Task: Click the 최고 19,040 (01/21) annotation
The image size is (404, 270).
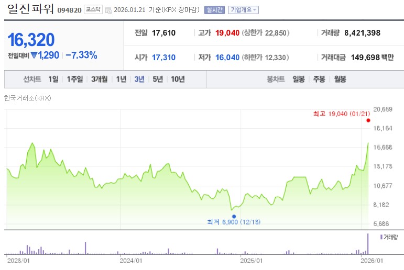Action: pyautogui.click(x=342, y=114)
